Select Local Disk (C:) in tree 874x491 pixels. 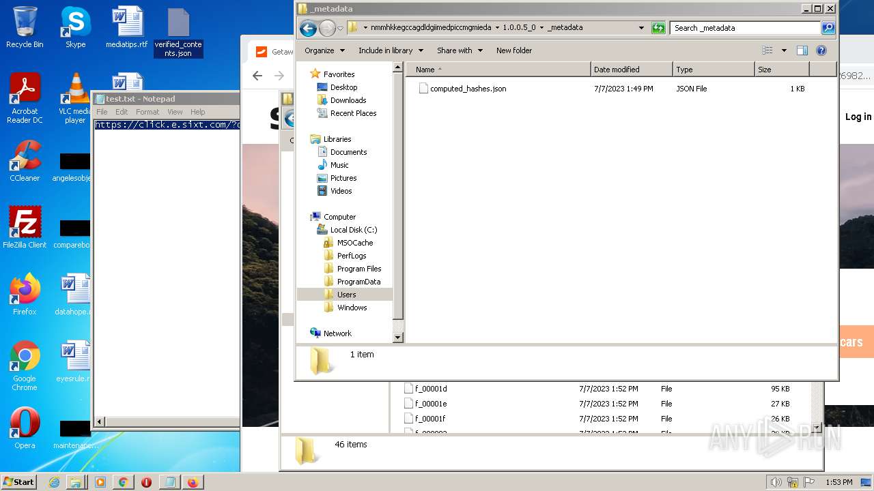click(x=353, y=230)
